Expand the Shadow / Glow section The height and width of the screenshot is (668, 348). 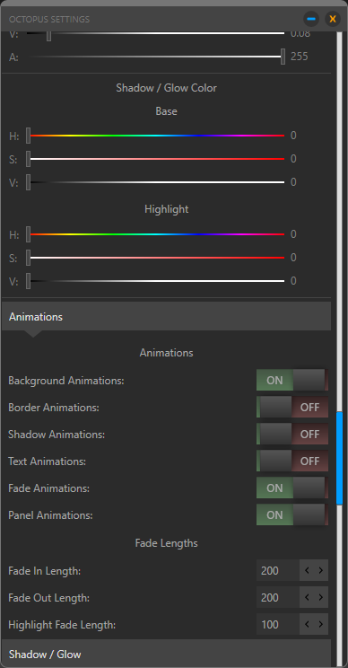point(166,654)
